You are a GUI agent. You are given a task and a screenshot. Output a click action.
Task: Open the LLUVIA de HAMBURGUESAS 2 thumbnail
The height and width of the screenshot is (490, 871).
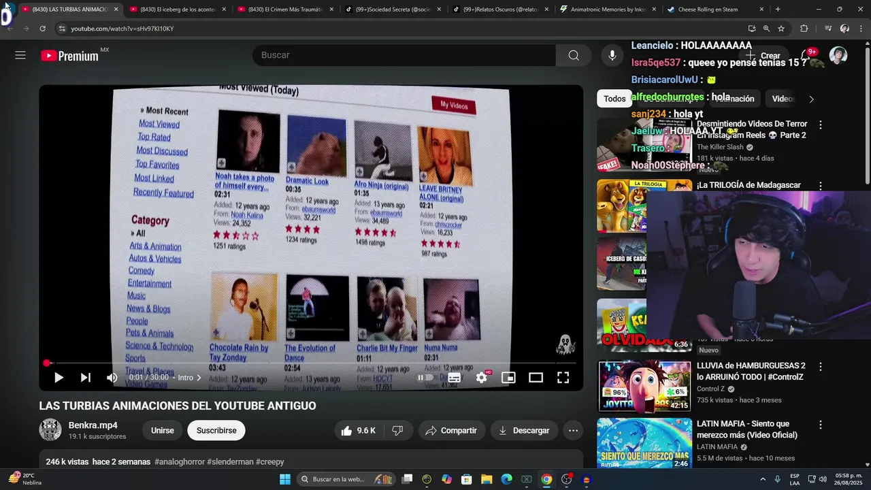[644, 386]
